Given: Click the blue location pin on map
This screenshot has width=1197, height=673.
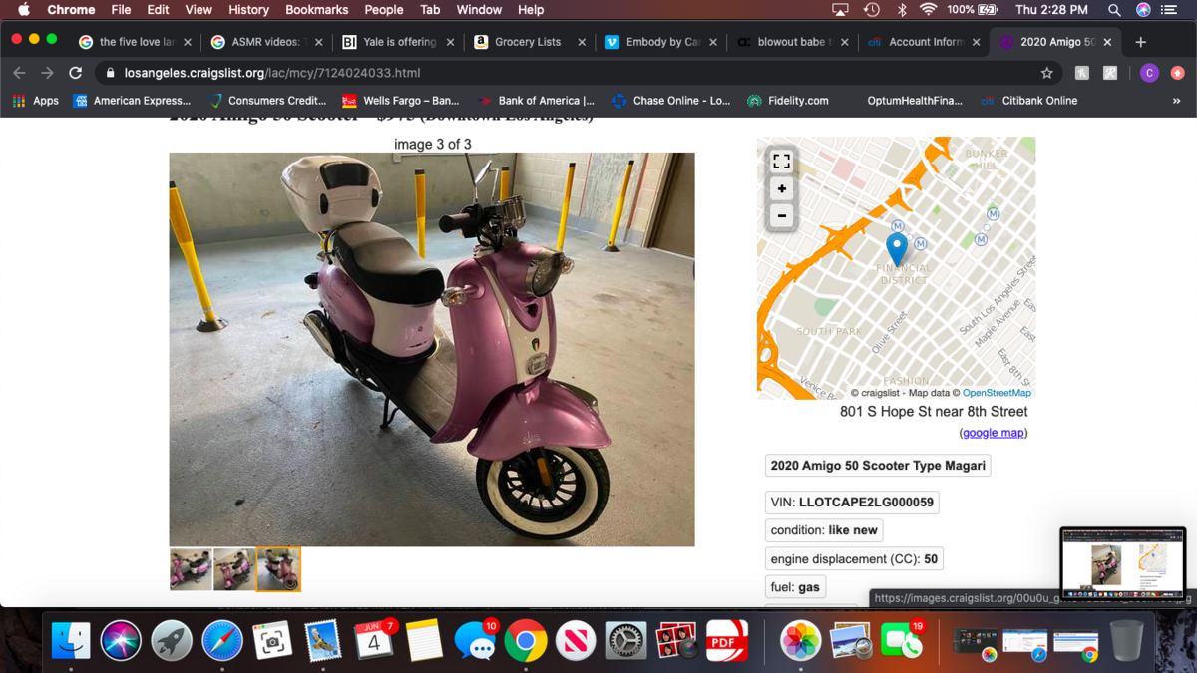Looking at the screenshot, I should point(897,248).
